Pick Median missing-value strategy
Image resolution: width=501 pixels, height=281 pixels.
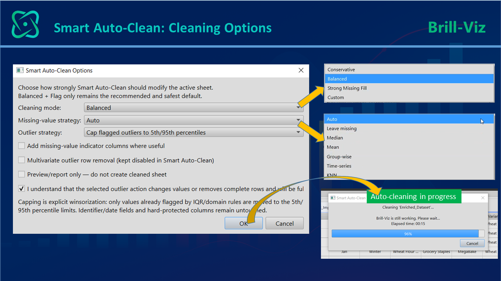tap(409, 138)
